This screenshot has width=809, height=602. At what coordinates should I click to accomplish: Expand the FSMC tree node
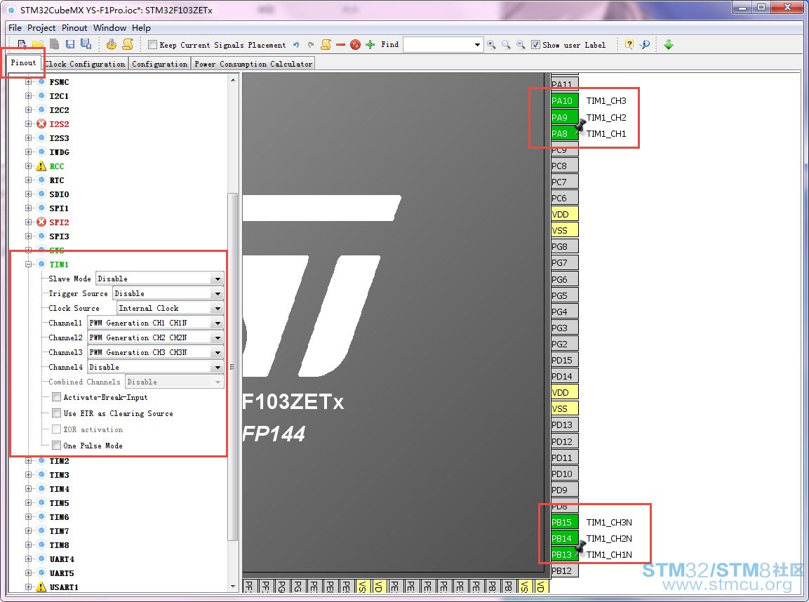[x=29, y=82]
